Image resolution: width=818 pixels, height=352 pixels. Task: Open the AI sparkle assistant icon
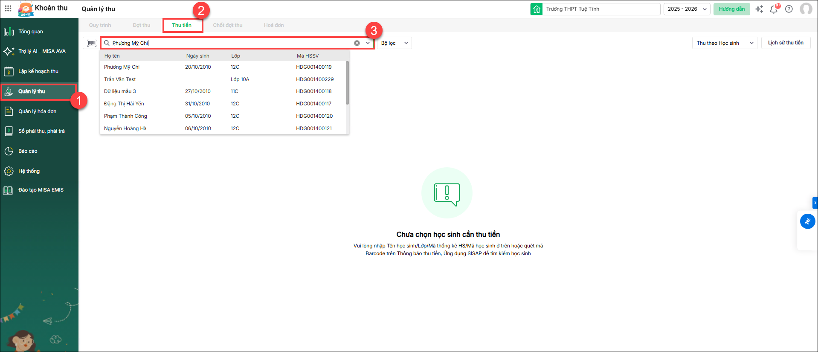pyautogui.click(x=759, y=9)
